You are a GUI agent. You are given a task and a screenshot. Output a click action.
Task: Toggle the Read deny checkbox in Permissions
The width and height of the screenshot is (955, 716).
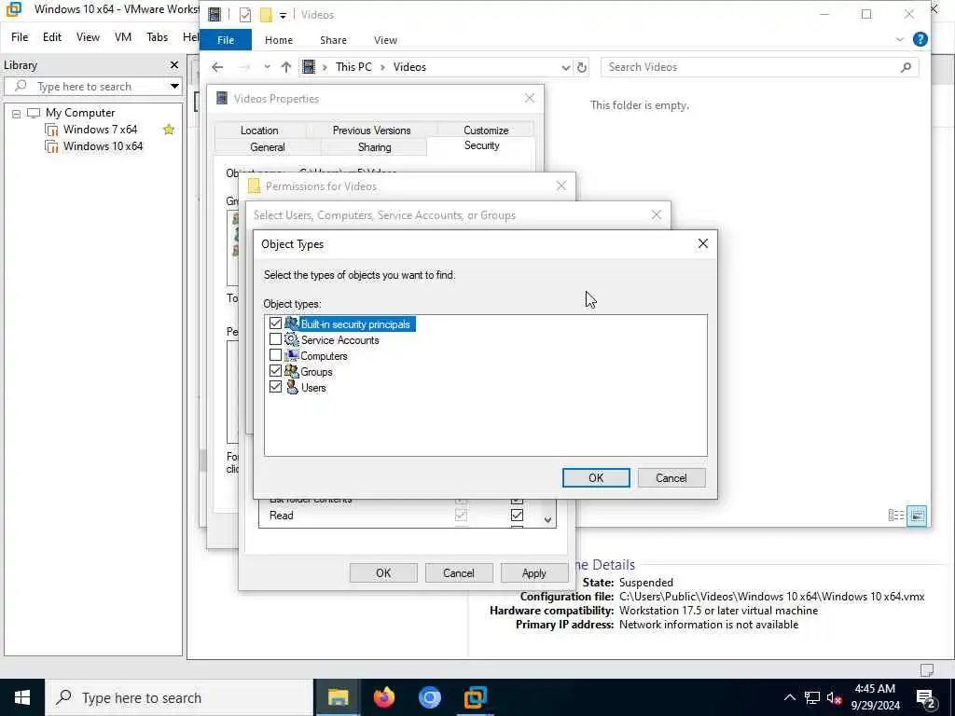(x=517, y=515)
